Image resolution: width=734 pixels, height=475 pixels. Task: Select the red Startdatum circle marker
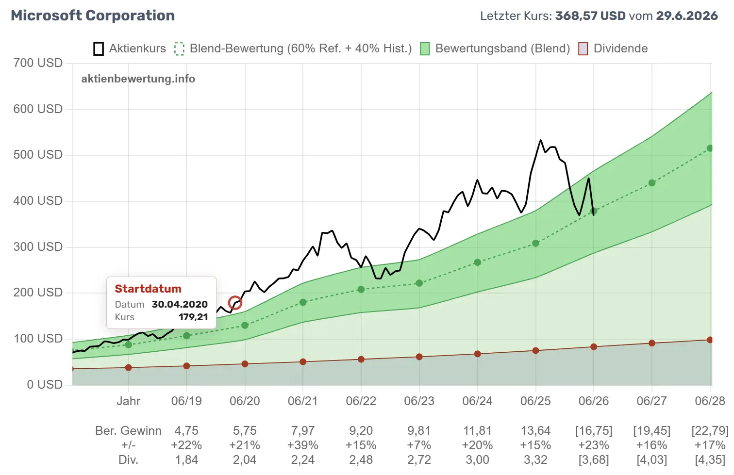235,303
